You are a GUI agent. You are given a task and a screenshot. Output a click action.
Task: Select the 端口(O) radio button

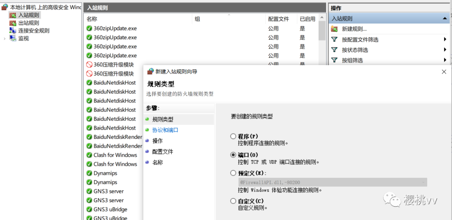[233, 154]
